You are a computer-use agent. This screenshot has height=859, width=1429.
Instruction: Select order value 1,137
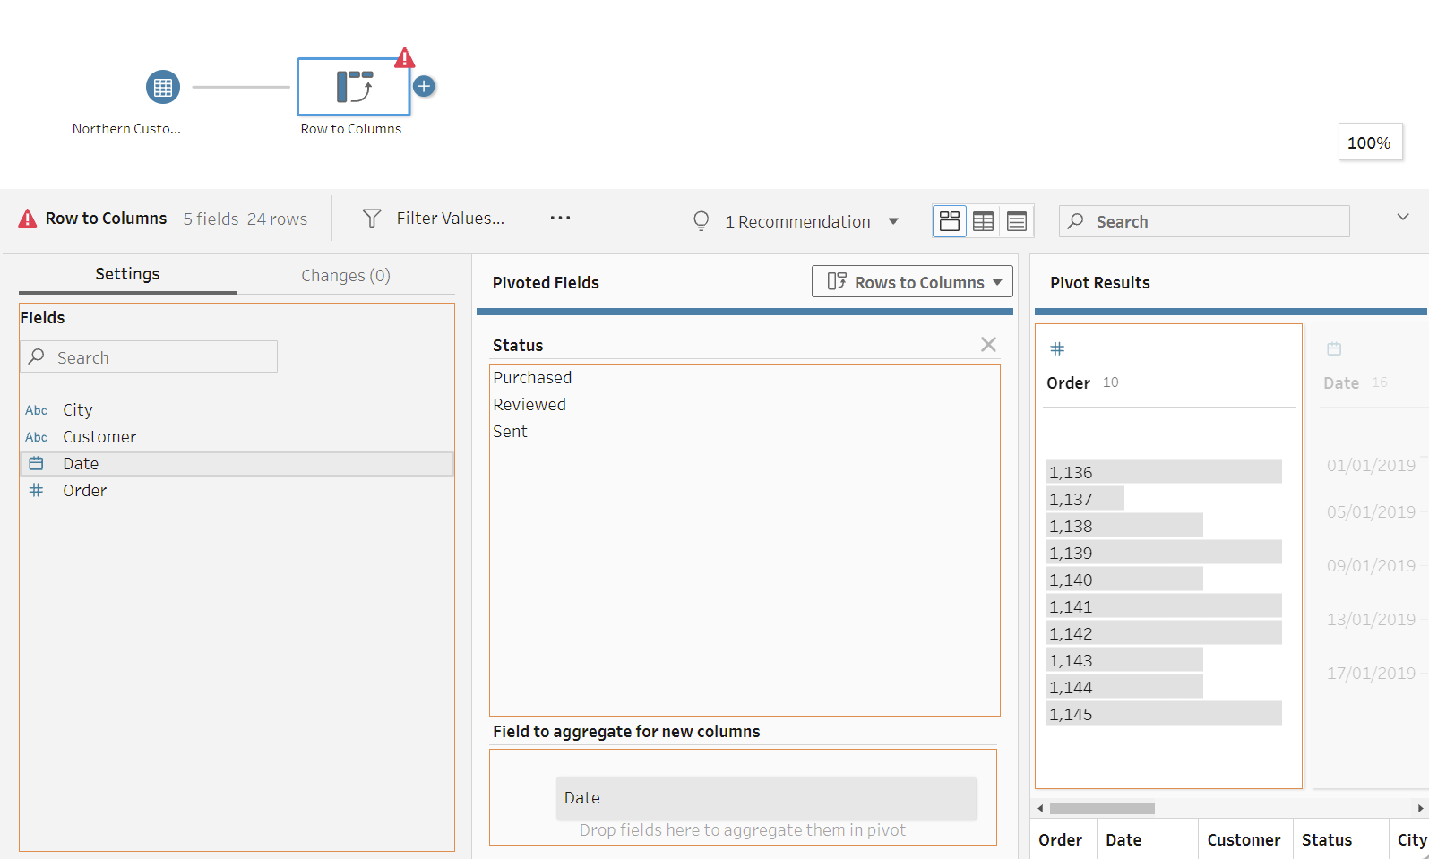[x=1084, y=498]
